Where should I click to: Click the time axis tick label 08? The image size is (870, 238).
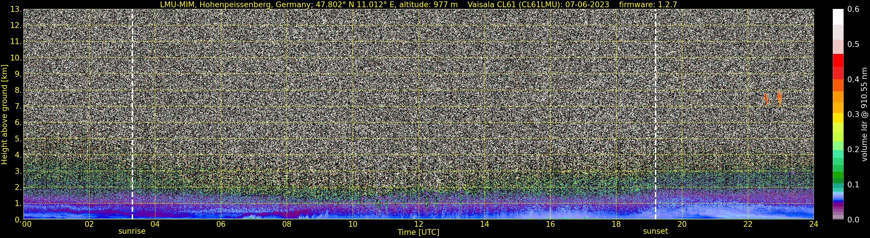[287, 224]
